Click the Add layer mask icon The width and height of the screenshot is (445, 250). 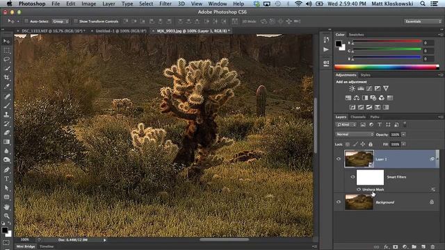coord(396,247)
